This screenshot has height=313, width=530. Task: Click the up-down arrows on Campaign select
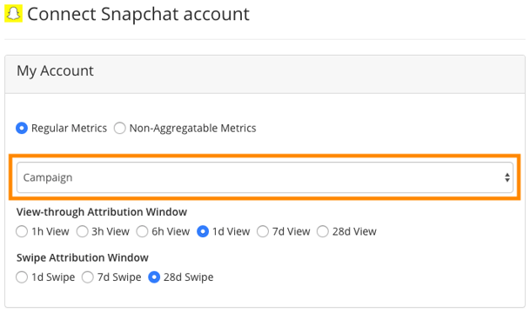pos(507,177)
